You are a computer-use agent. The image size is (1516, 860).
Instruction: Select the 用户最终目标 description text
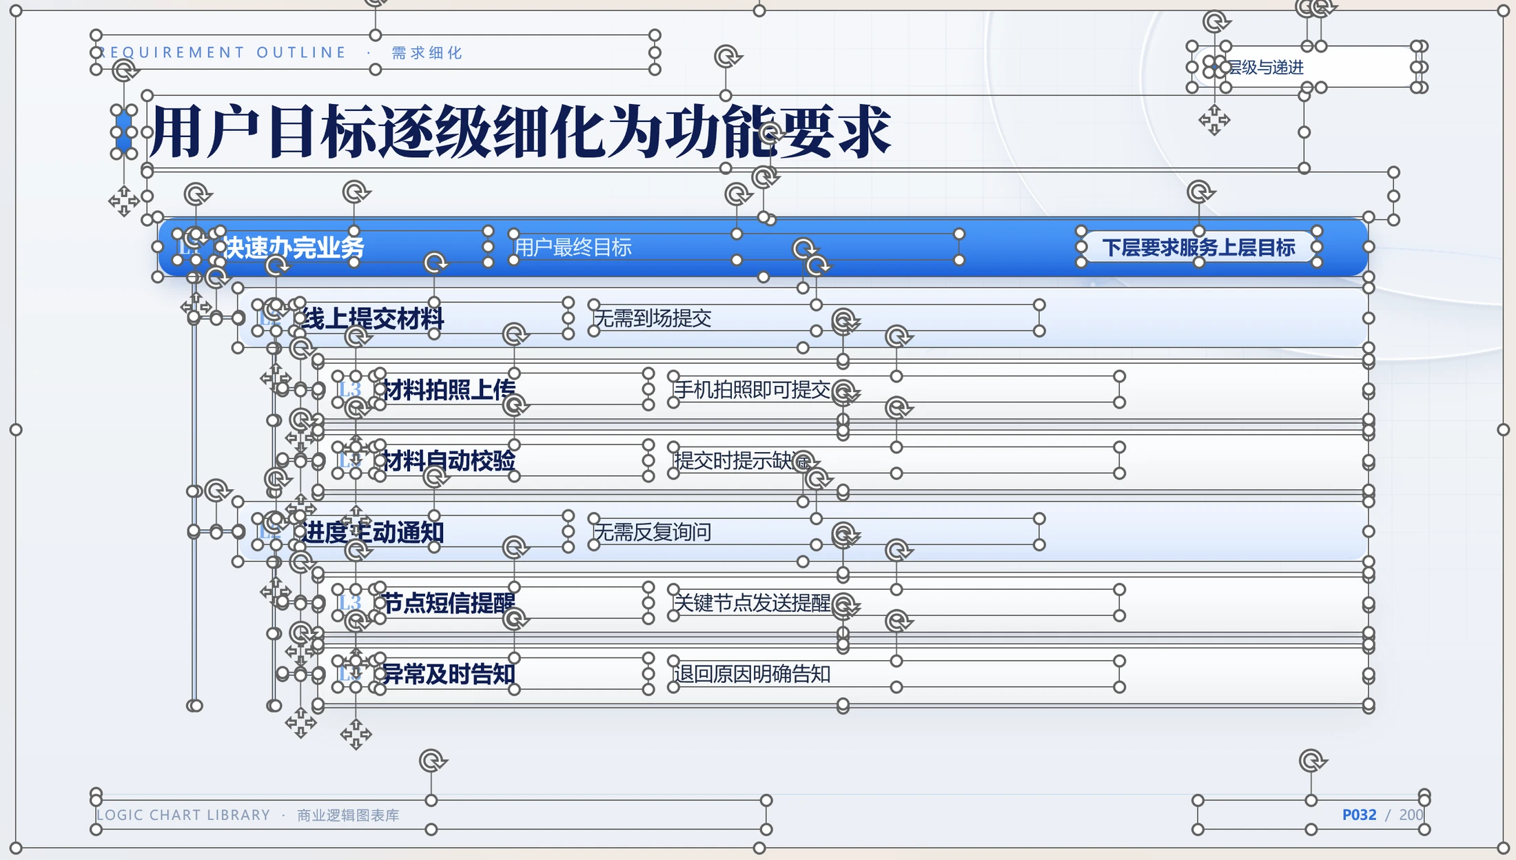[x=573, y=247]
